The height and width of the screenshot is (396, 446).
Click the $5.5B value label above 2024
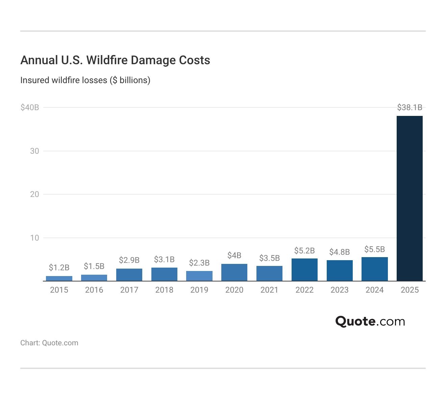374,249
